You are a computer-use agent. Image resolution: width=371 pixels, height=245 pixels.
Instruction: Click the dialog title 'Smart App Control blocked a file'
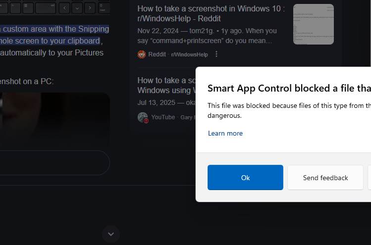(x=289, y=88)
